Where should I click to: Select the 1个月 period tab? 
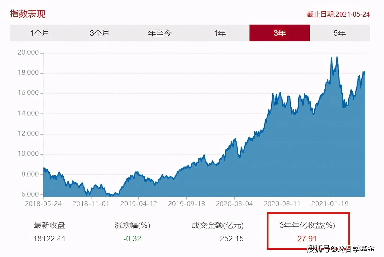pyautogui.click(x=40, y=33)
